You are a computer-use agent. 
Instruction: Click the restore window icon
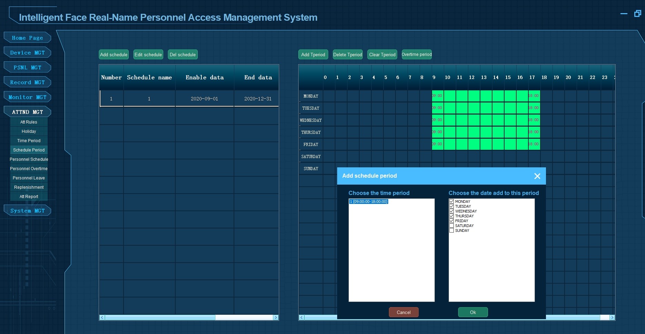637,13
